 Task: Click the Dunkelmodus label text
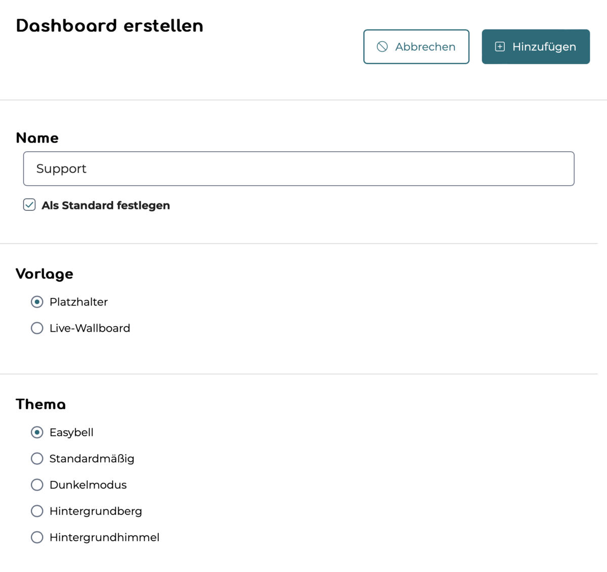(88, 485)
